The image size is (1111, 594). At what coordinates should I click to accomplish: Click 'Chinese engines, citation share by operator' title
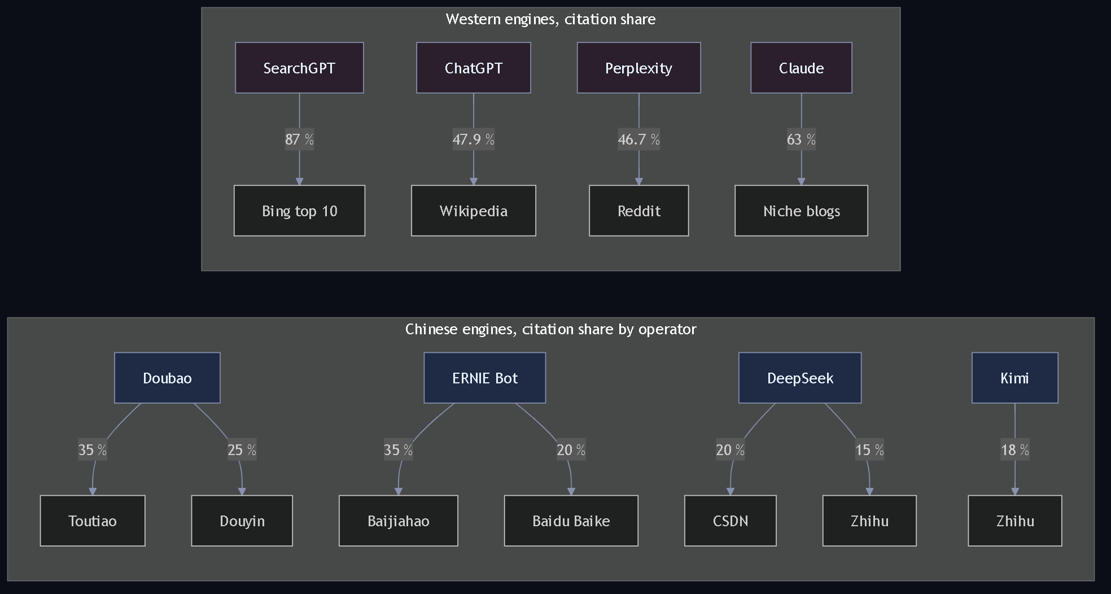(551, 329)
